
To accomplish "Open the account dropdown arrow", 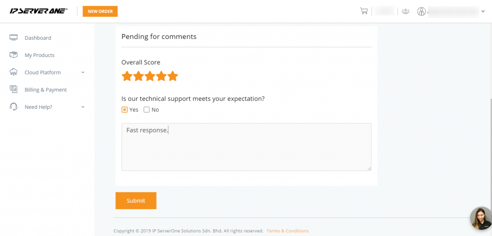I will click(x=483, y=12).
